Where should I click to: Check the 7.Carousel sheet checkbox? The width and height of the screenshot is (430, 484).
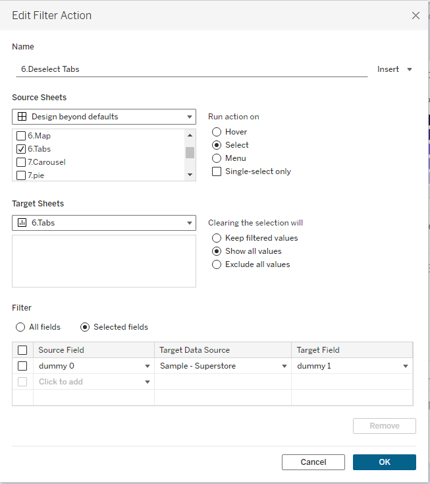pos(21,162)
